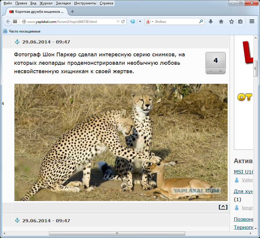Click the horizontal scrollbar thumb
Viewport: 260px width, 238px height.
[x=117, y=233]
